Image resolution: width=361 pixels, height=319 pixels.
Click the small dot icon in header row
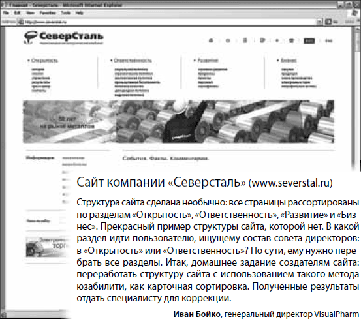pyautogui.click(x=277, y=40)
